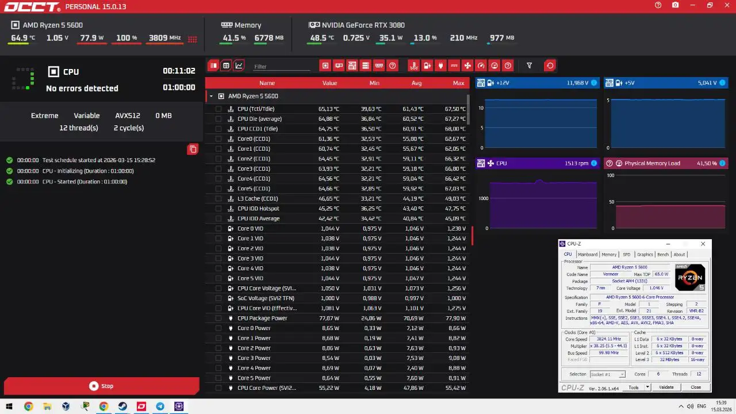Click the temperature sensor filter icon
Viewport: 736px width, 414px height.
pos(413,66)
